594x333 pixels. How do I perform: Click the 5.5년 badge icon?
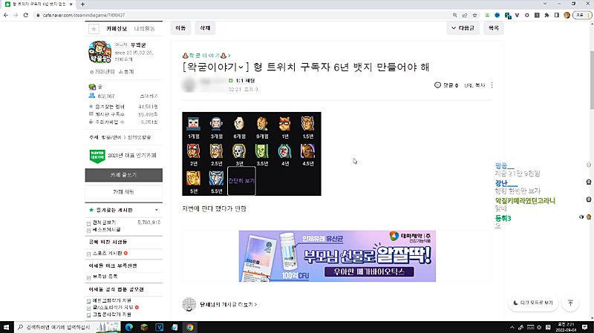coord(216,179)
